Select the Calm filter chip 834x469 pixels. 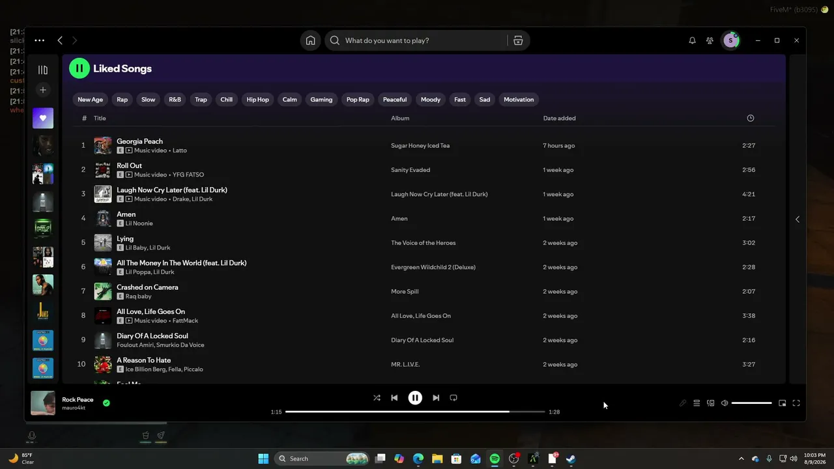pyautogui.click(x=290, y=100)
